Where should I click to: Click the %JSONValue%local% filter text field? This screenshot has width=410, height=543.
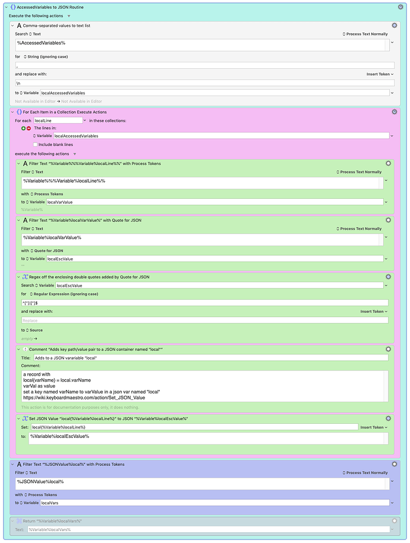click(x=202, y=484)
